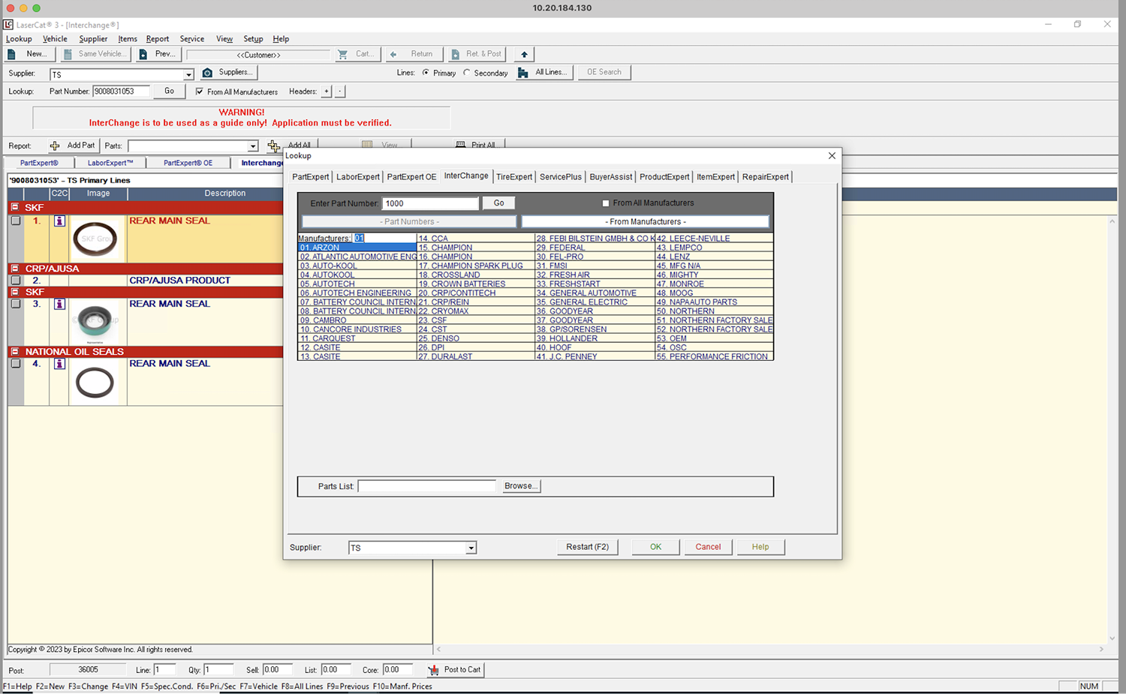Collapse the CRP/AJUSA group

pos(14,268)
